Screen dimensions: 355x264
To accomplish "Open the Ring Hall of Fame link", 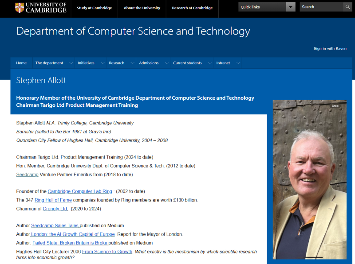I will click(x=53, y=200).
